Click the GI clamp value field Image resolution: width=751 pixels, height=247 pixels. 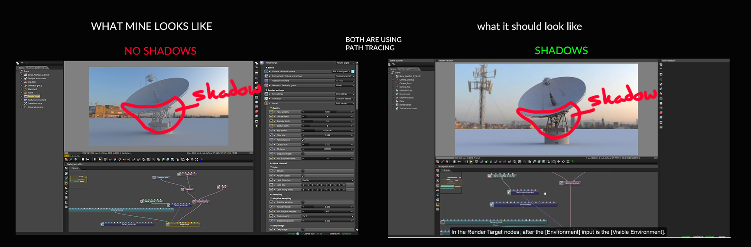(x=327, y=149)
